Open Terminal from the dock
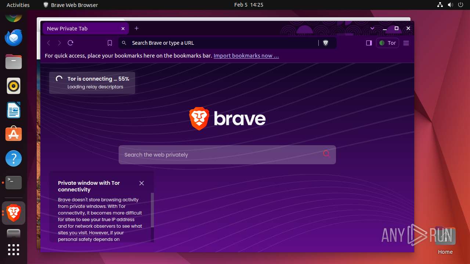This screenshot has width=470, height=264. click(14, 182)
